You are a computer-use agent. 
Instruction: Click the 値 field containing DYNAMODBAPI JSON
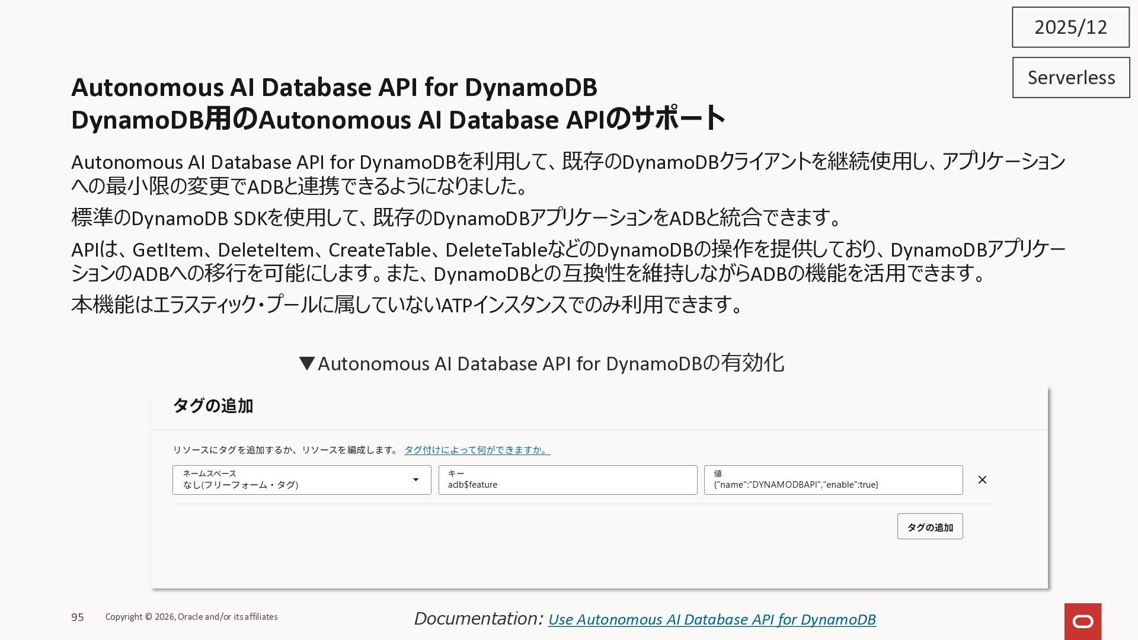tap(833, 480)
